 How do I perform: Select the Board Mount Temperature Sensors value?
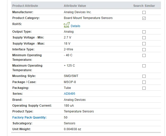pos(88,18)
